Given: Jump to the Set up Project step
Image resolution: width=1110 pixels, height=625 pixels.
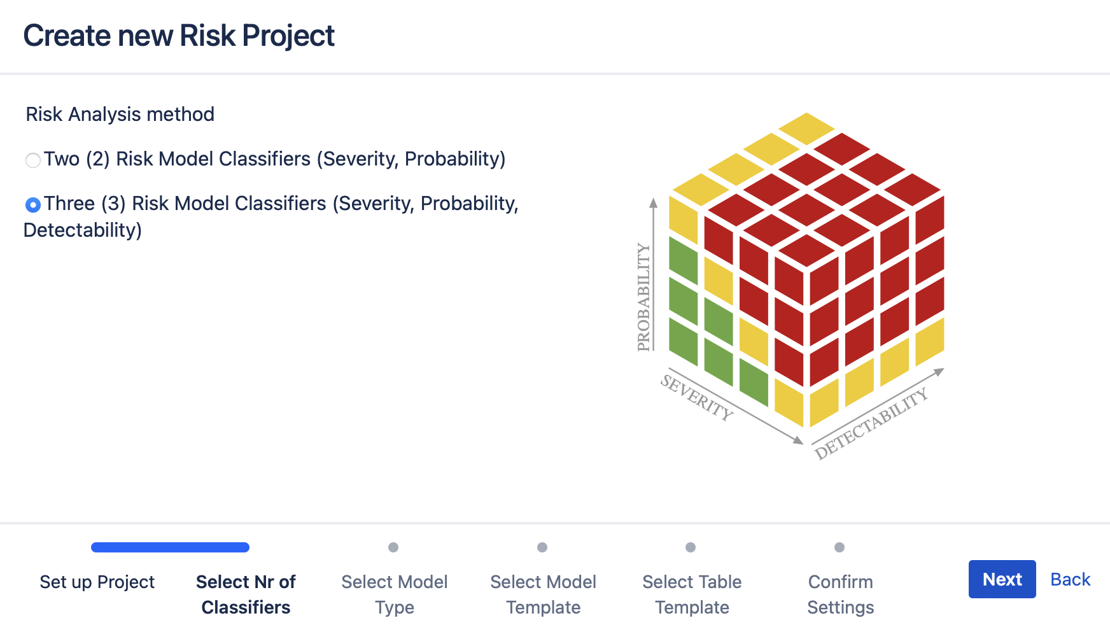Looking at the screenshot, I should (97, 582).
